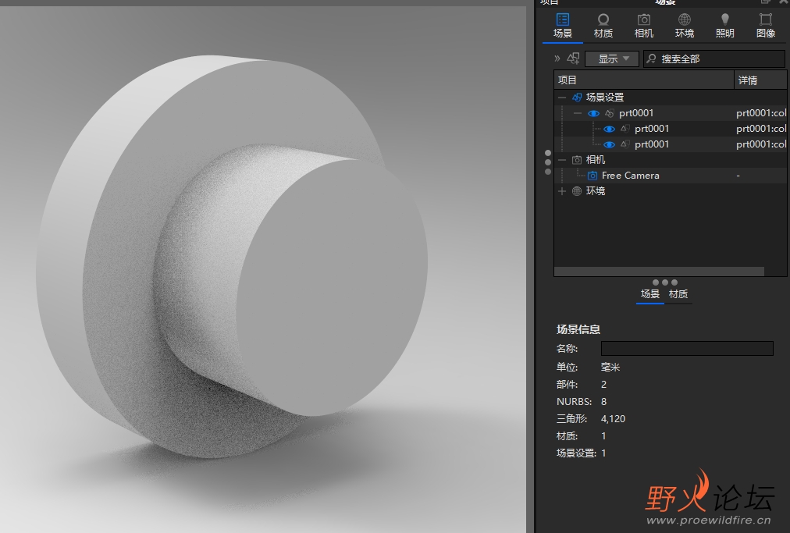The height and width of the screenshot is (533, 790).
Task: Open the 图像 (Image) panel icon
Action: tap(765, 25)
